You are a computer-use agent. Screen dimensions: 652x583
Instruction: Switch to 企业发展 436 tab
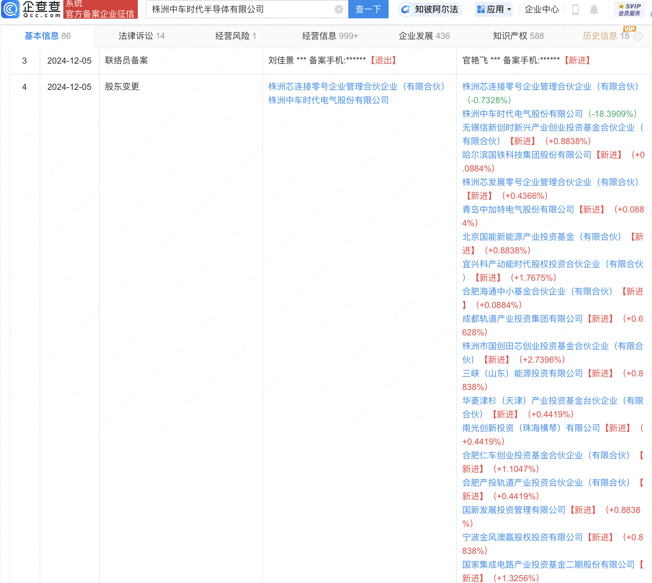(424, 36)
